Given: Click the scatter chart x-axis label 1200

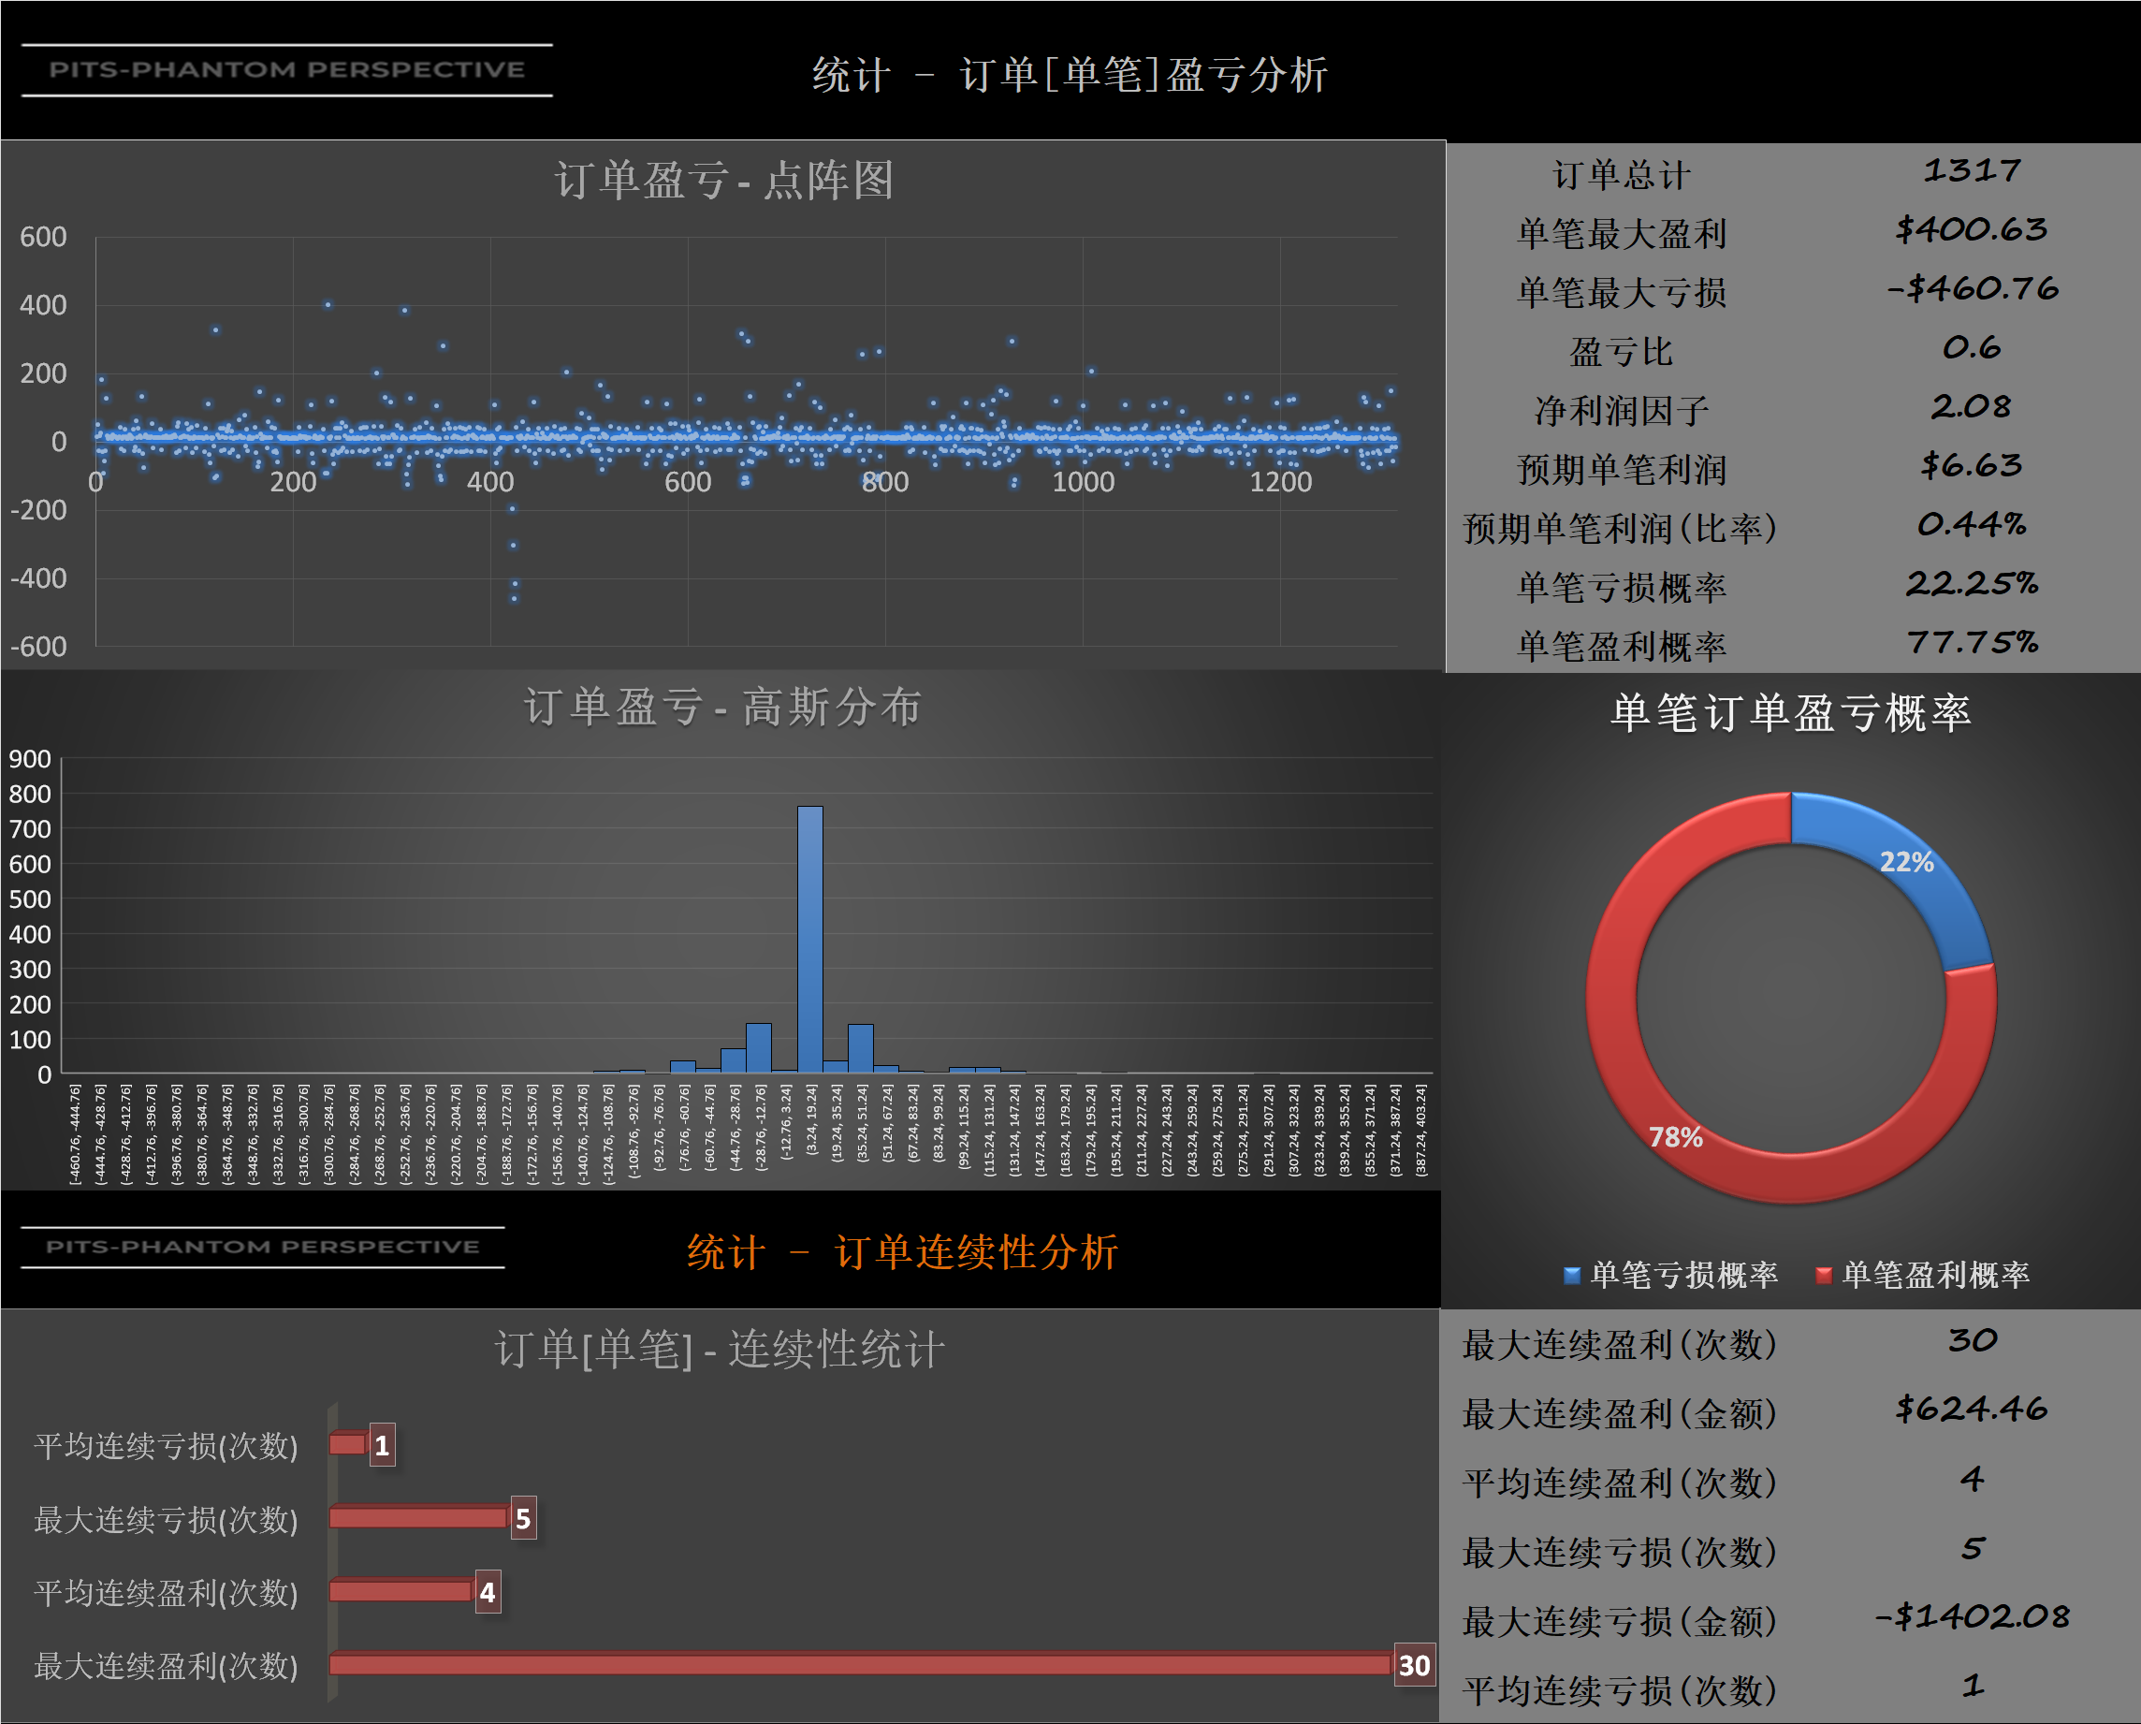Looking at the screenshot, I should pyautogui.click(x=1280, y=482).
